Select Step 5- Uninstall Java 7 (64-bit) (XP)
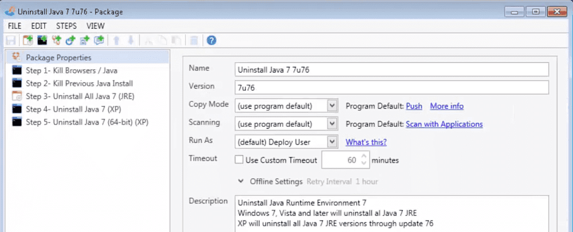Screen dimensions: 573x232 pos(87,122)
